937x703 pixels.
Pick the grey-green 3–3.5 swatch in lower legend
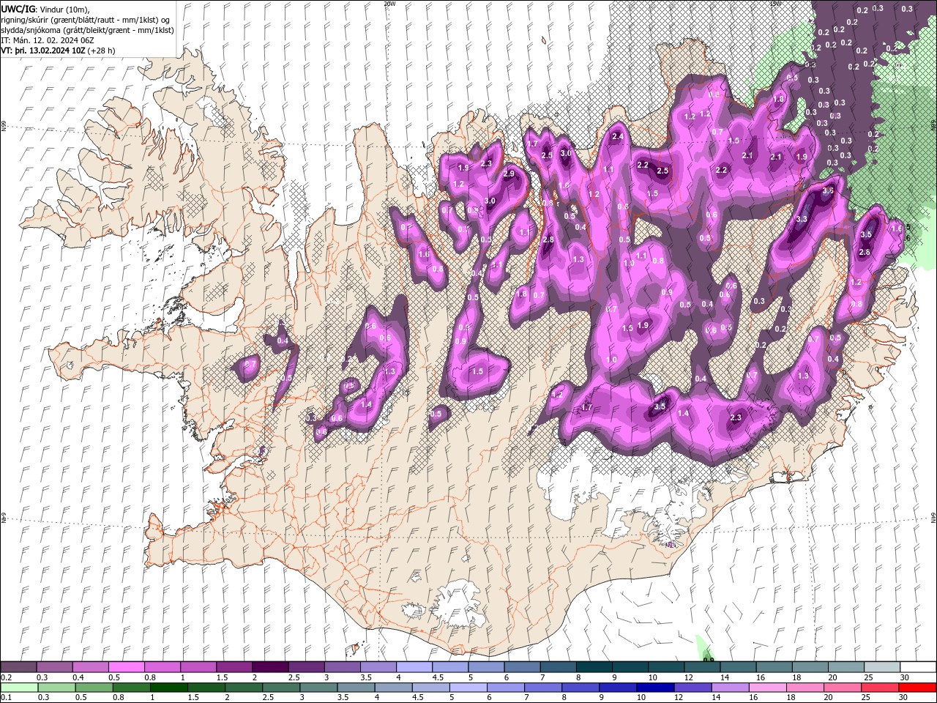(x=319, y=687)
